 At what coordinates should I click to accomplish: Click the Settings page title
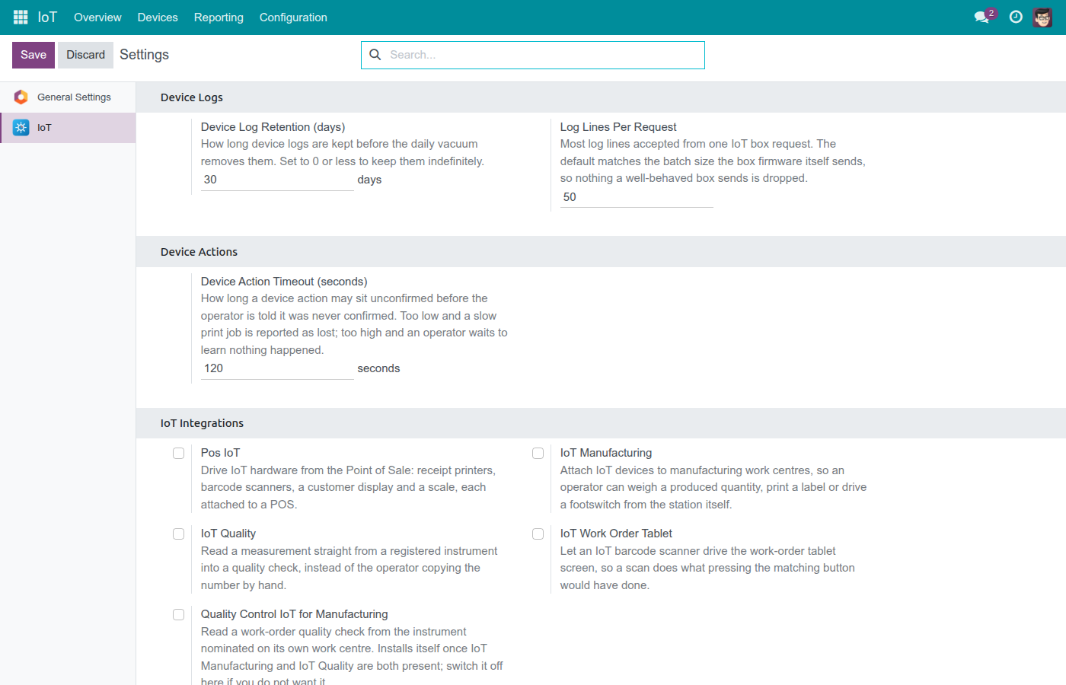pyautogui.click(x=144, y=55)
